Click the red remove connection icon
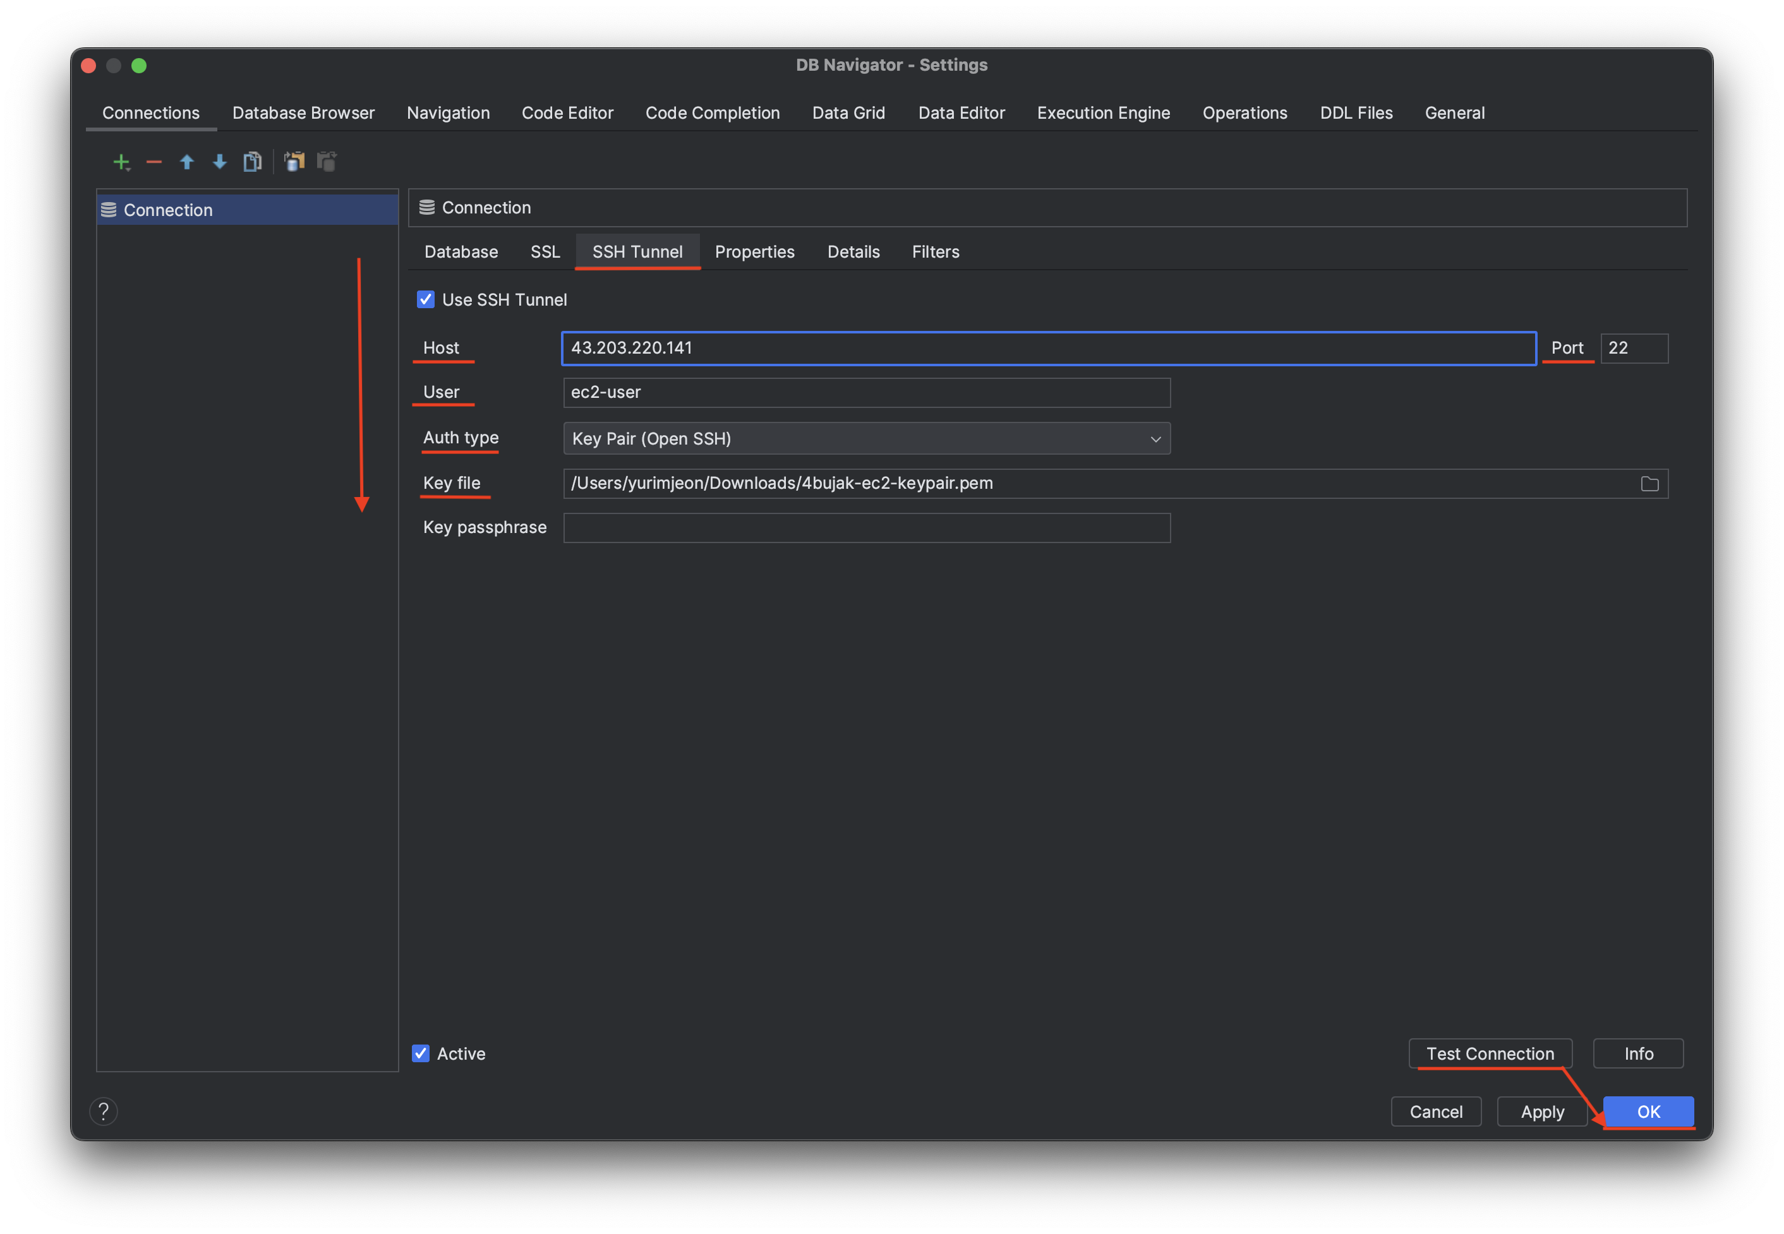The image size is (1784, 1234). point(154,162)
